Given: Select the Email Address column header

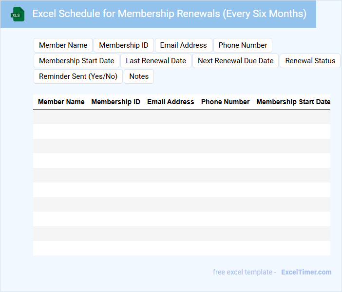Looking at the screenshot, I should 171,102.
